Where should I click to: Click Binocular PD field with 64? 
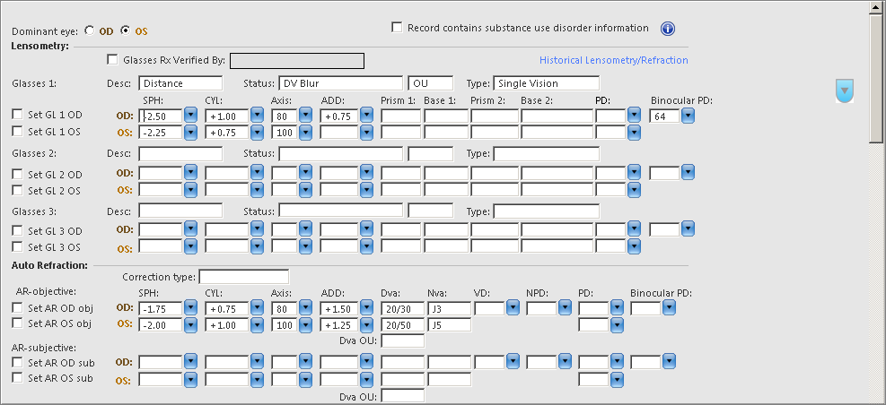tap(665, 116)
